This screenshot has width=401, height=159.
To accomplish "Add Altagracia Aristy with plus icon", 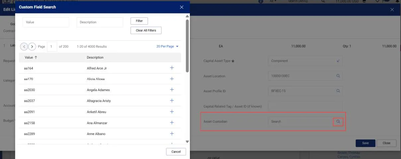I will pyautogui.click(x=172, y=101).
